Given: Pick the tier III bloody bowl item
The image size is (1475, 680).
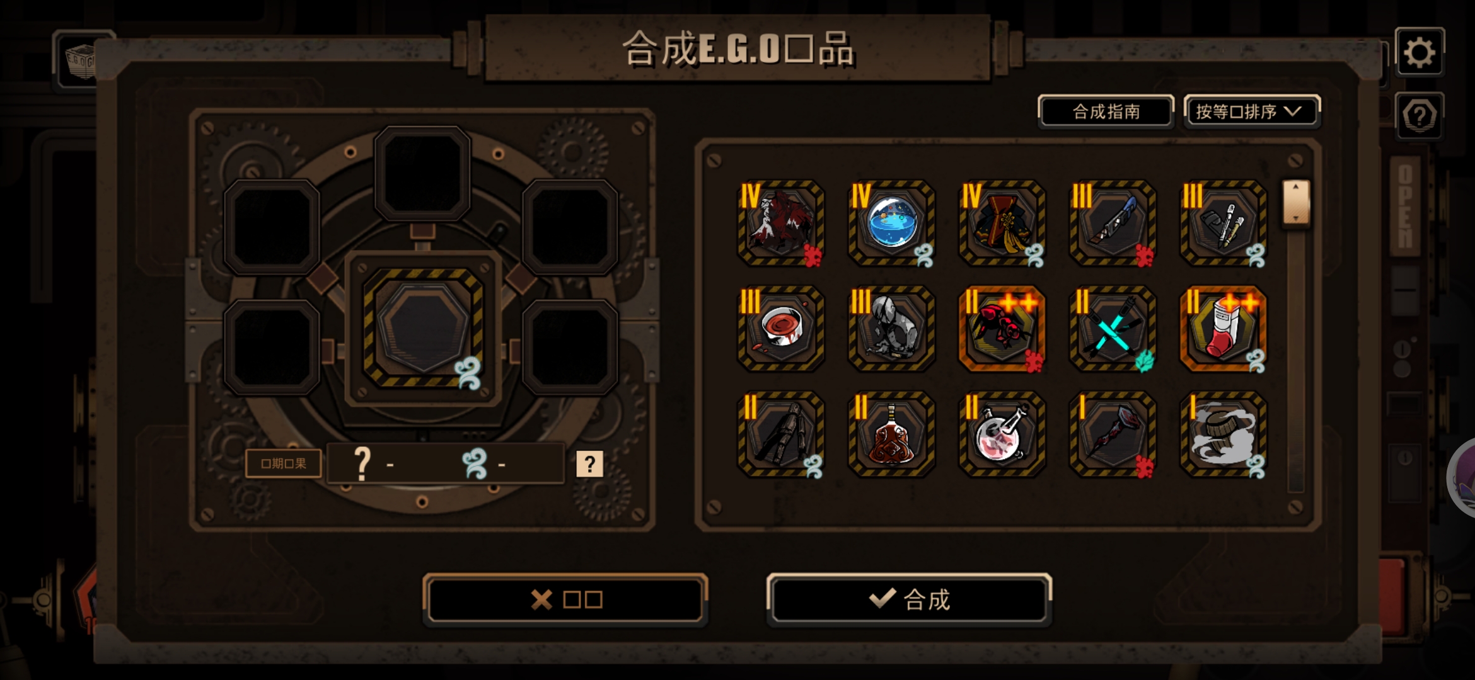Looking at the screenshot, I should click(781, 329).
